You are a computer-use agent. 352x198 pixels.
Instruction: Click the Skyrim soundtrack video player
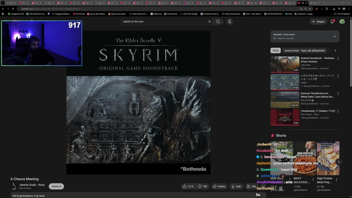138,102
